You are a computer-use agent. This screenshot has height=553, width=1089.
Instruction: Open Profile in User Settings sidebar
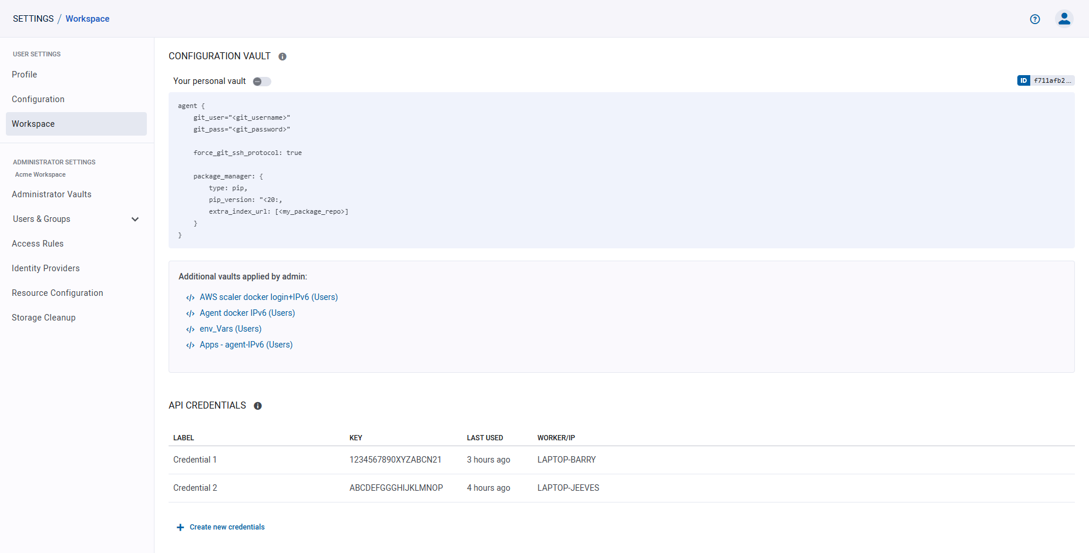pos(24,75)
